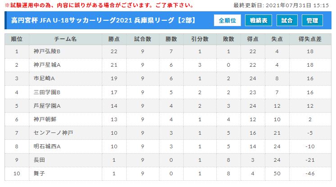This screenshot has height=187, width=336.
Task: Select the 神戸朝鮮 team row
Action: tap(168, 119)
